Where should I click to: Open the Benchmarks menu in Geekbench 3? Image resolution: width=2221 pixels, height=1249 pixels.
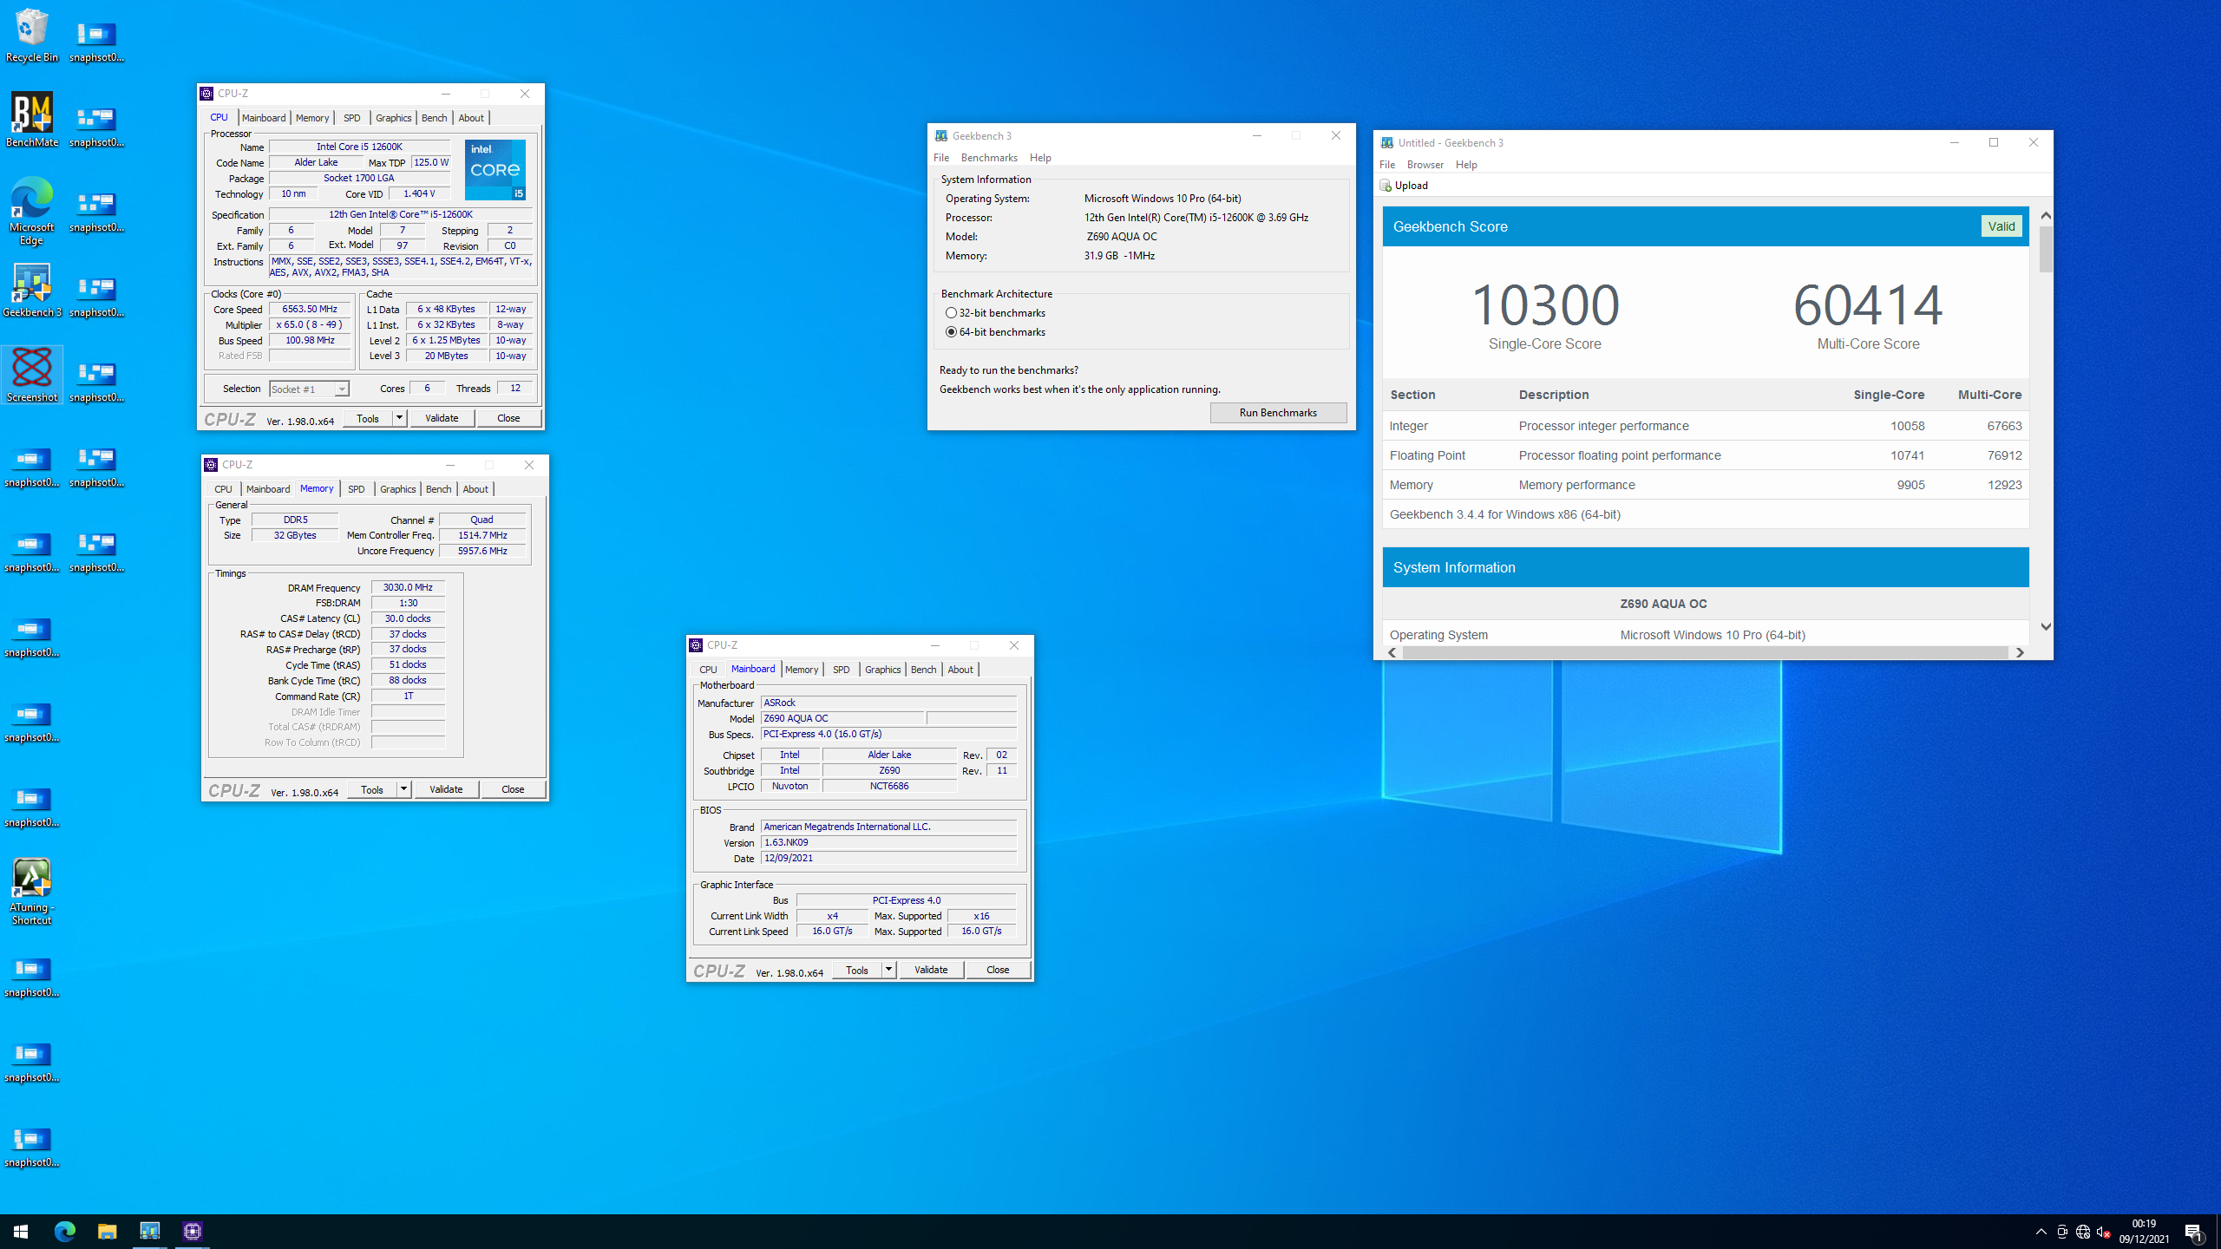989,158
